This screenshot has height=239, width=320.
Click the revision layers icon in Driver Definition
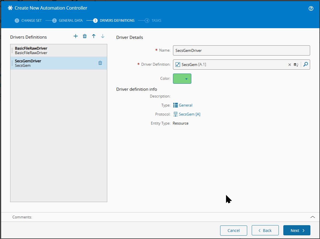295,65
